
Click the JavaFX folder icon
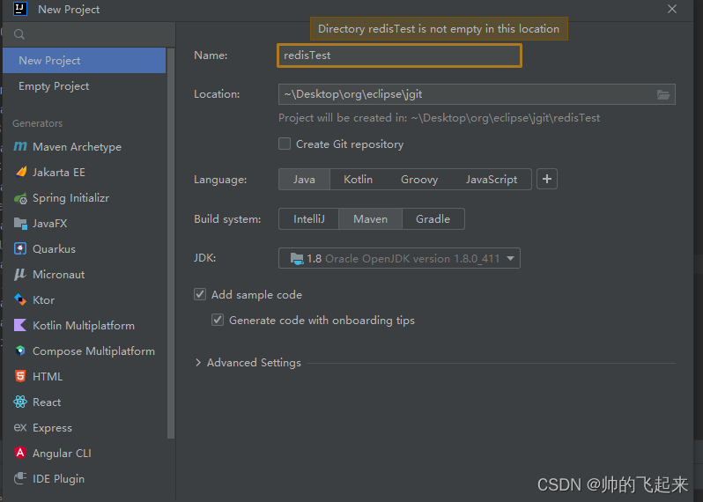(20, 223)
